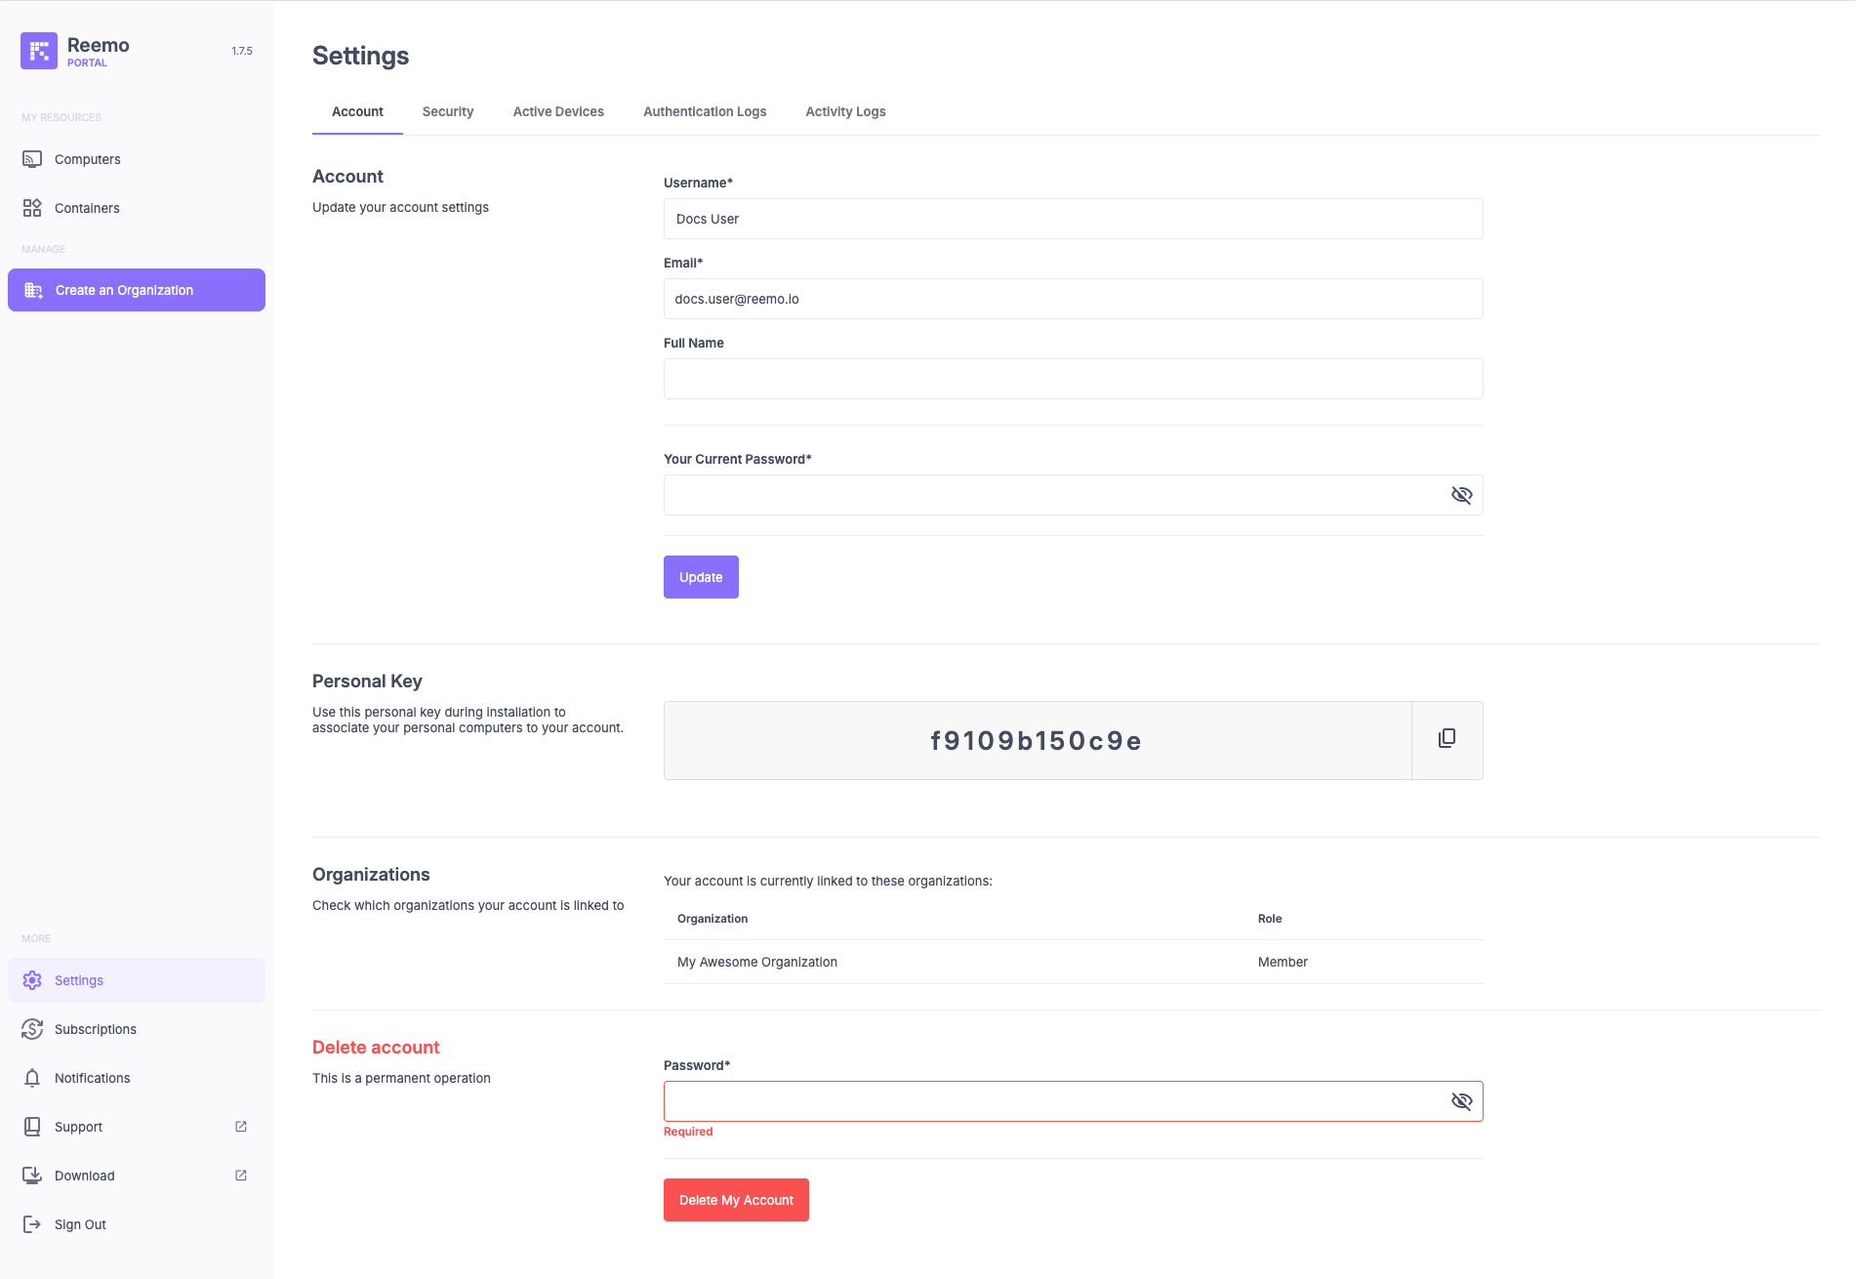Open Notifications bell in sidebar
This screenshot has height=1279, width=1874.
click(32, 1078)
